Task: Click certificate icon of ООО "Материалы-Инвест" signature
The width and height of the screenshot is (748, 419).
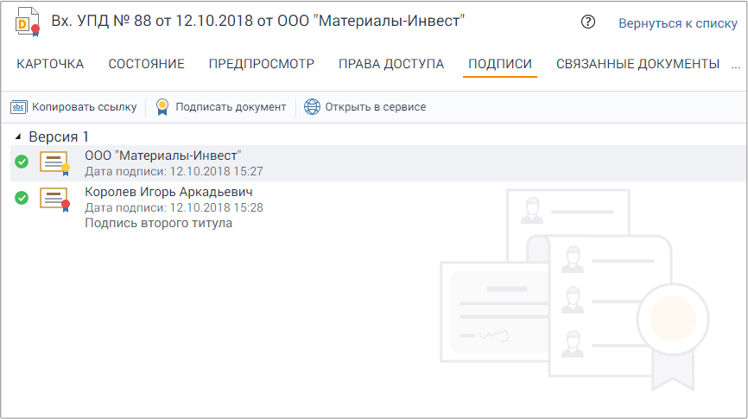Action: click(x=54, y=163)
